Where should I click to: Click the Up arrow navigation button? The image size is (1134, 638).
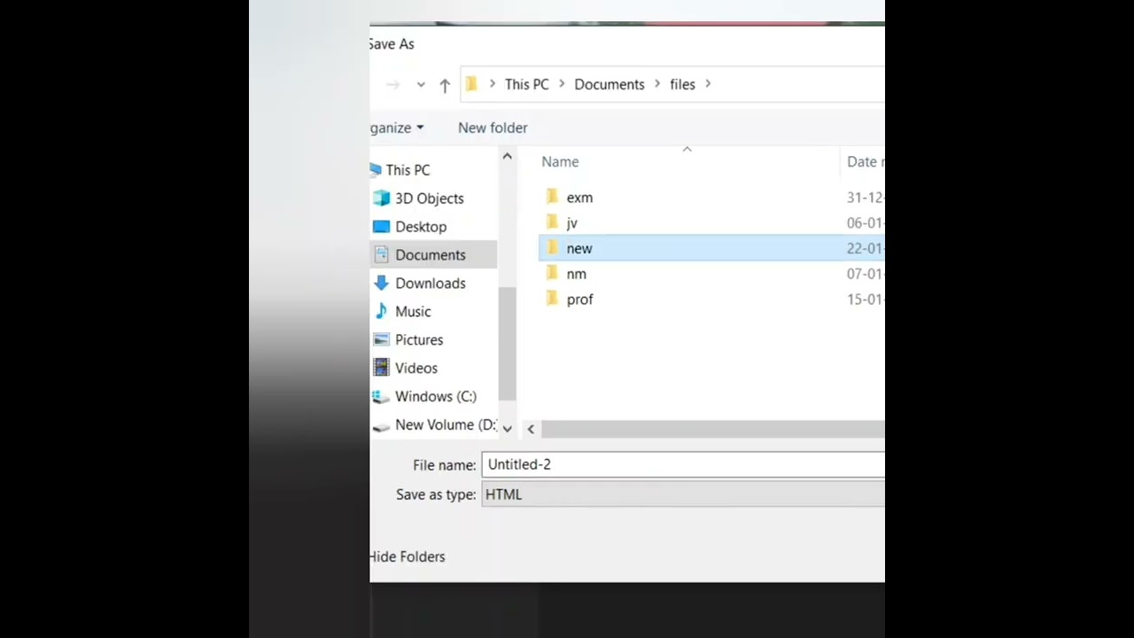tap(445, 85)
